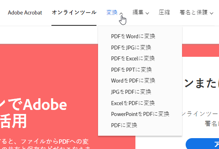The height and width of the screenshot is (149, 219).
Task: Select the オンラインツール tab
Action: tap(74, 12)
